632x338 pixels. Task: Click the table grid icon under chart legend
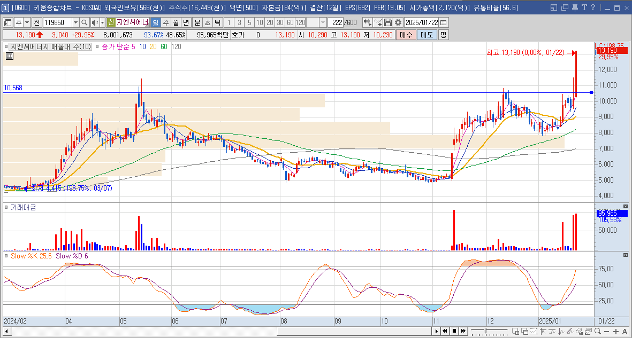[x=10, y=57]
